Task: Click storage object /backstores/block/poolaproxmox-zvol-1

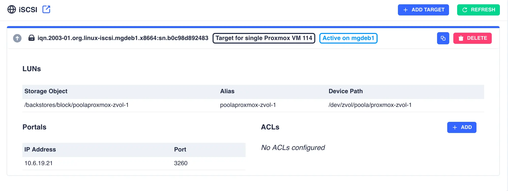Action: click(77, 105)
